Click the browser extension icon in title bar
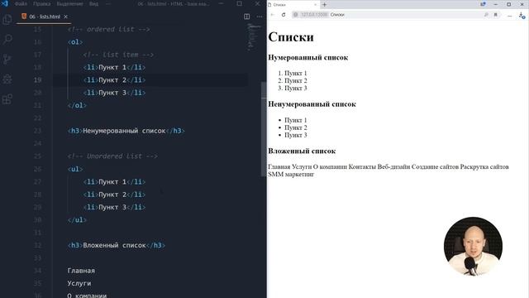The image size is (529, 298). 483,4
